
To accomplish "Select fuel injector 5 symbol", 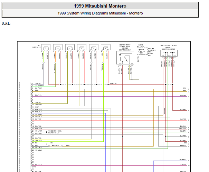I will [x=82, y=47].
